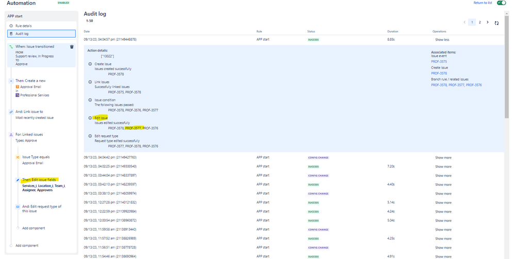Expand Show more for 03:44:04 pm entry
Viewport: 515px width, 259px height.
pos(443,176)
